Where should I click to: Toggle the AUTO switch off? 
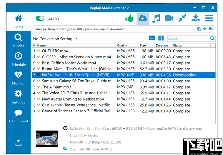[x=40, y=19]
